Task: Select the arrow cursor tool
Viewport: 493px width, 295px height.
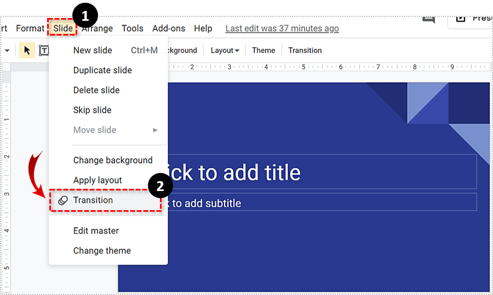Action: click(x=27, y=50)
